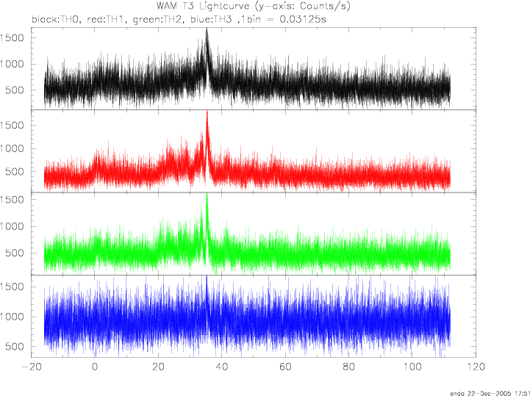
Task: Click the "1500" label of the blue TH3 panel
Action: [12, 287]
